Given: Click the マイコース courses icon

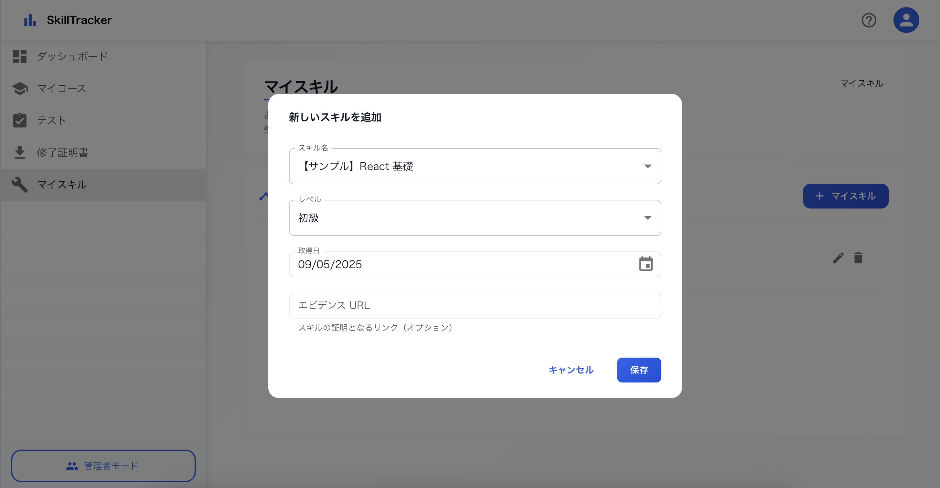Looking at the screenshot, I should (x=20, y=88).
